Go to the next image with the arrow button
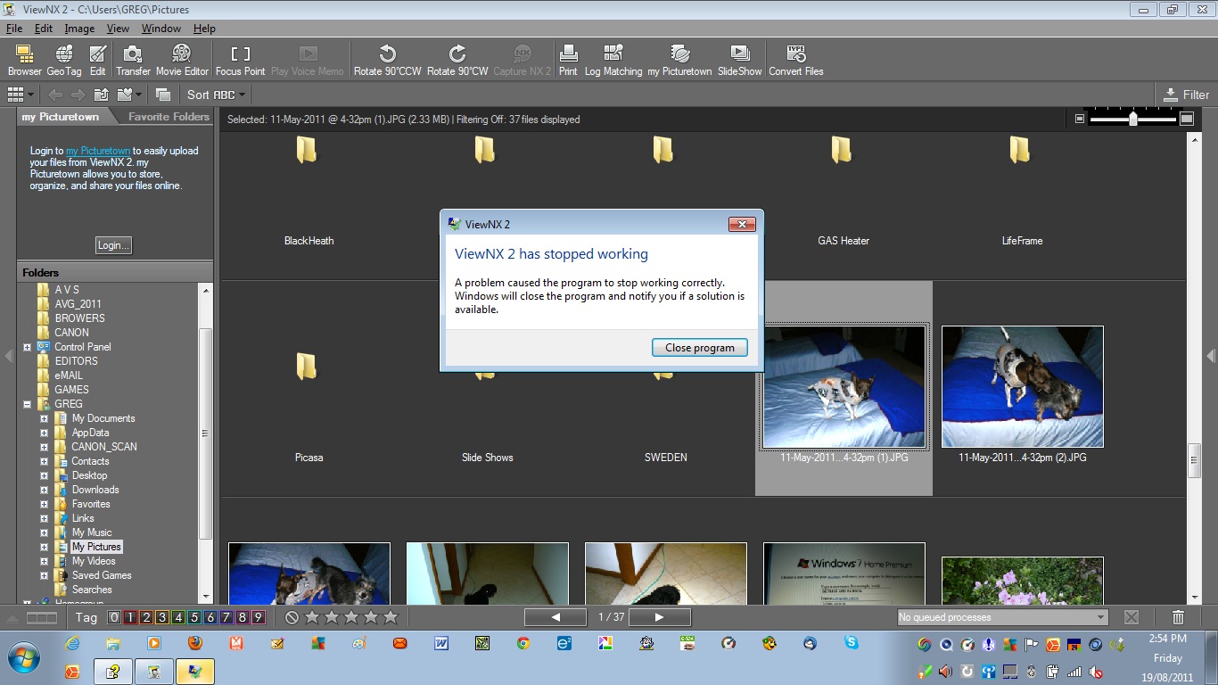Image resolution: width=1218 pixels, height=685 pixels. click(660, 617)
